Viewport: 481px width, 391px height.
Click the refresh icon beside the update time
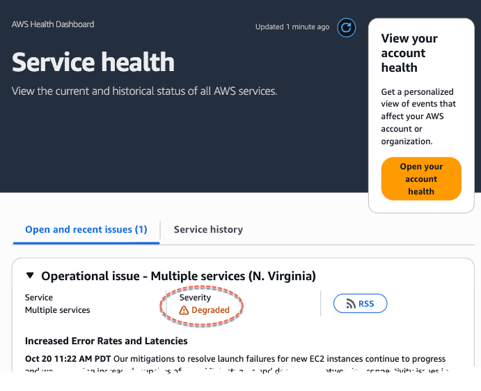[346, 27]
